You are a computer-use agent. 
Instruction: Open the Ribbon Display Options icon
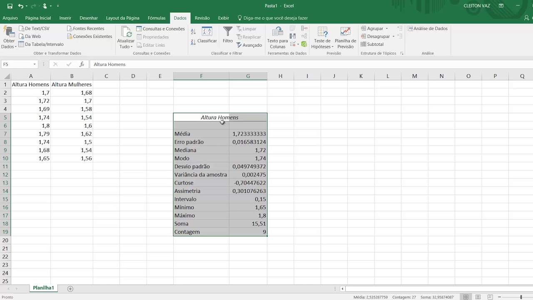pyautogui.click(x=501, y=6)
